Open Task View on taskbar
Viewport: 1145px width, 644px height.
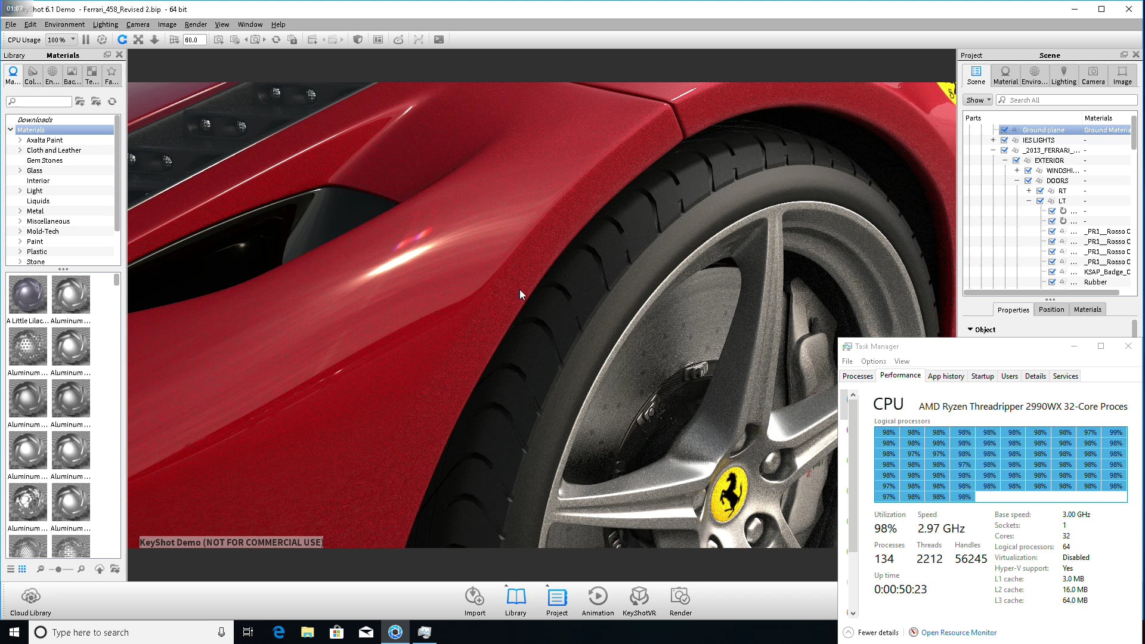click(248, 632)
